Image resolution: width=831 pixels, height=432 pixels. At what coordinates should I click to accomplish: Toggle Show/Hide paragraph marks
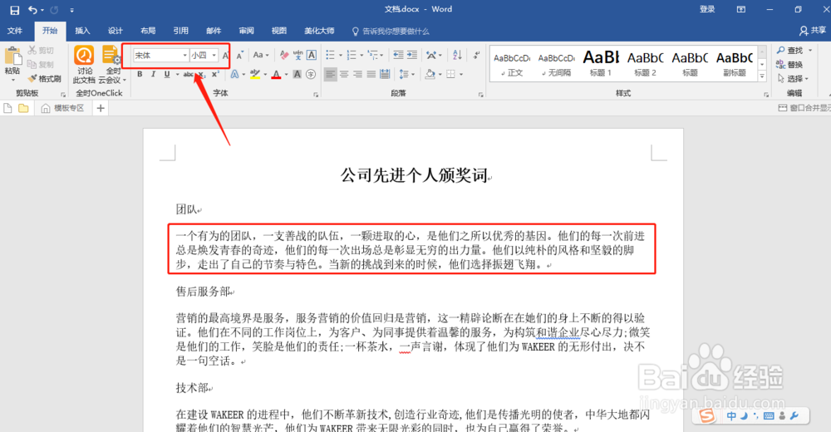click(x=476, y=55)
